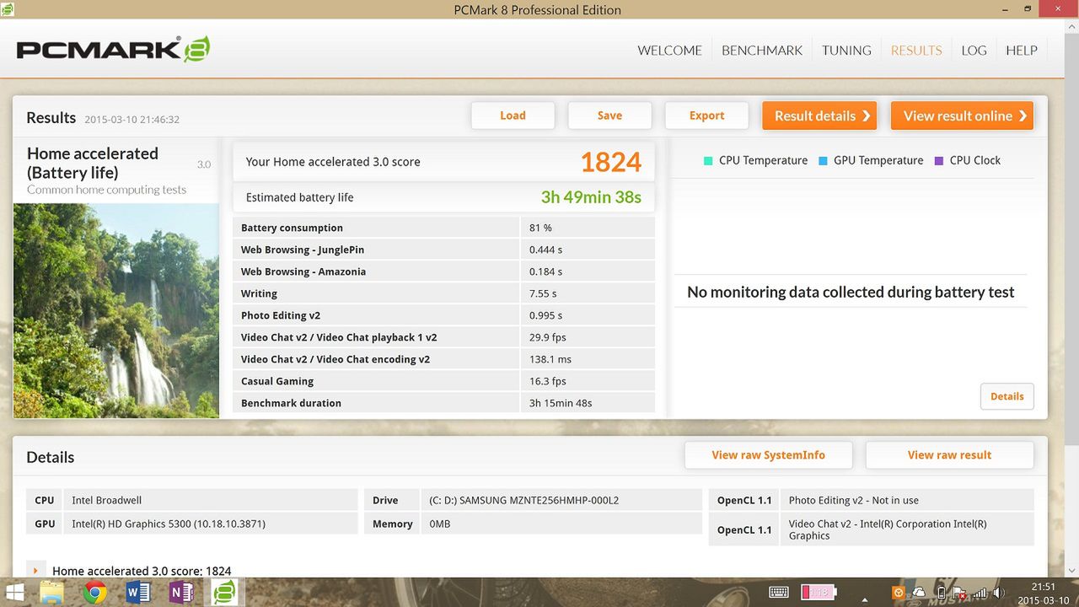The height and width of the screenshot is (607, 1079).
Task: Click the Details button under monitoring
Action: [x=1007, y=396]
